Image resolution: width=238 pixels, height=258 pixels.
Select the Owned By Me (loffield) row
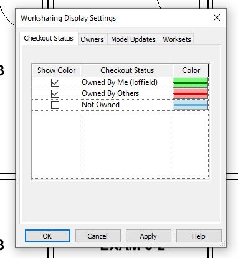(120, 82)
